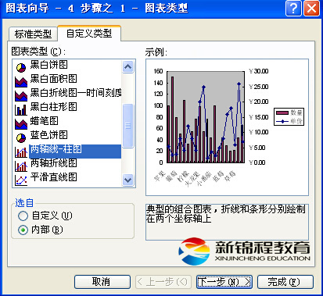Open the 自定义类型 tab
Viewport: 323px width, 296px height.
coord(89,34)
